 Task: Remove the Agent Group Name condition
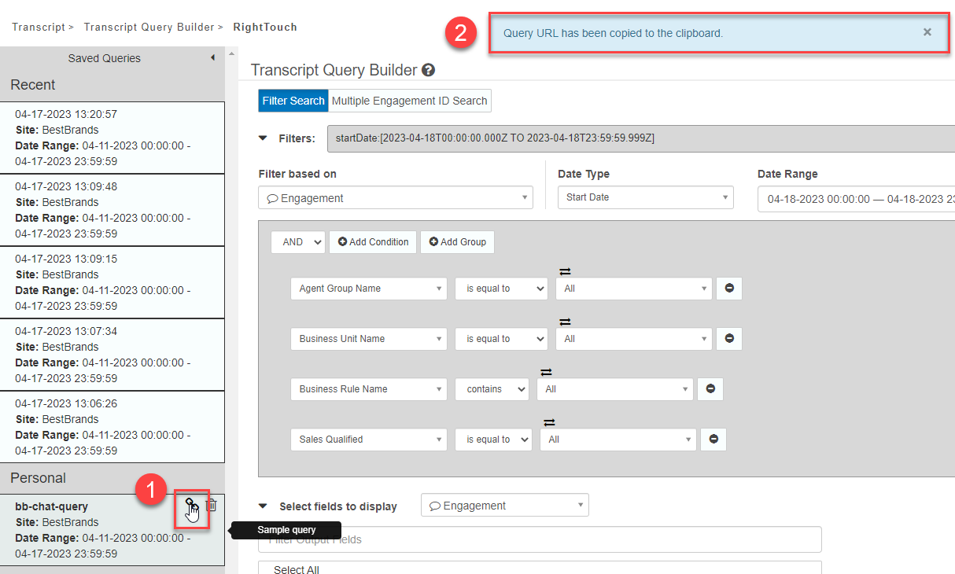(x=729, y=289)
